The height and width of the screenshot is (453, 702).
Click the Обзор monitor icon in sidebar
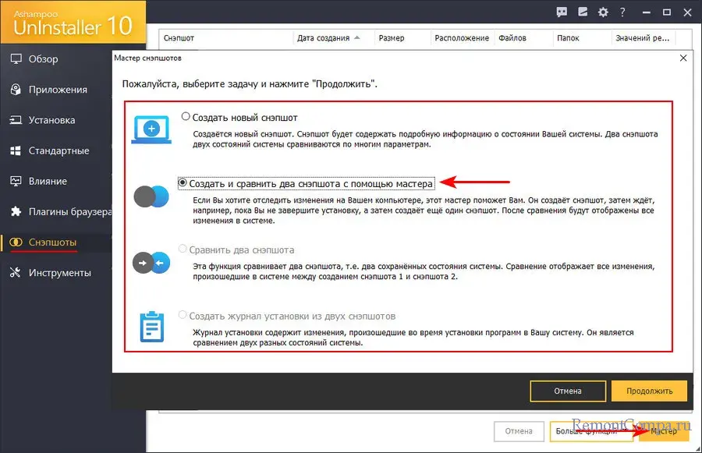(15, 59)
